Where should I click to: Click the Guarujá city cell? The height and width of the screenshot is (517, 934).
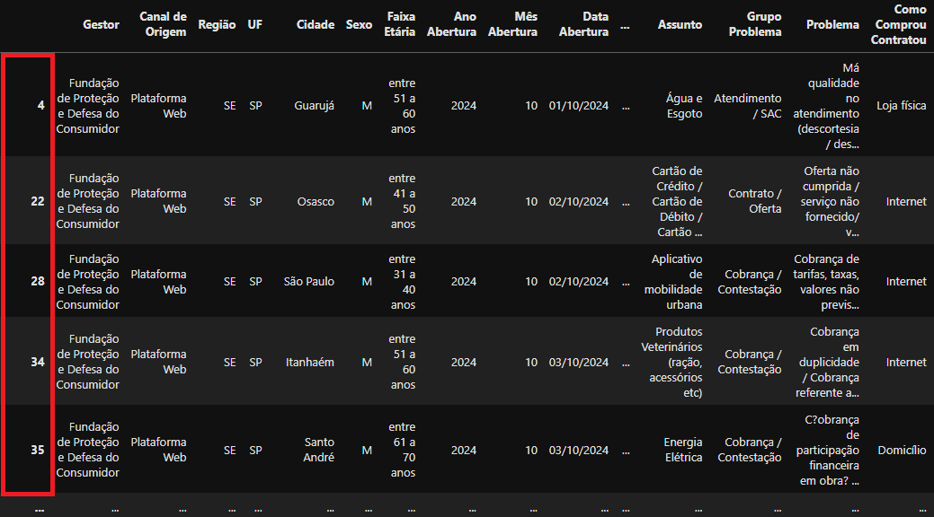[x=314, y=105]
